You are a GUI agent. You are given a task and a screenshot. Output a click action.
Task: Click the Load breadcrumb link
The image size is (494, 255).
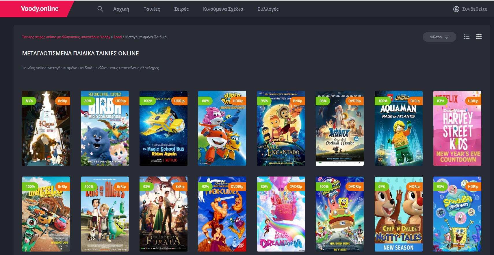point(118,37)
